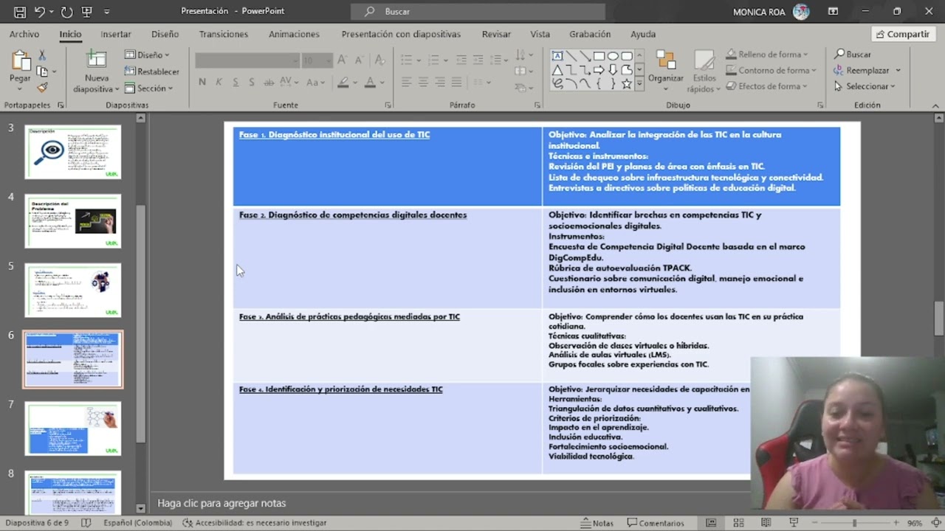Open spell check icon in status bar
Viewport: 945px width, 531px height.
(86, 523)
